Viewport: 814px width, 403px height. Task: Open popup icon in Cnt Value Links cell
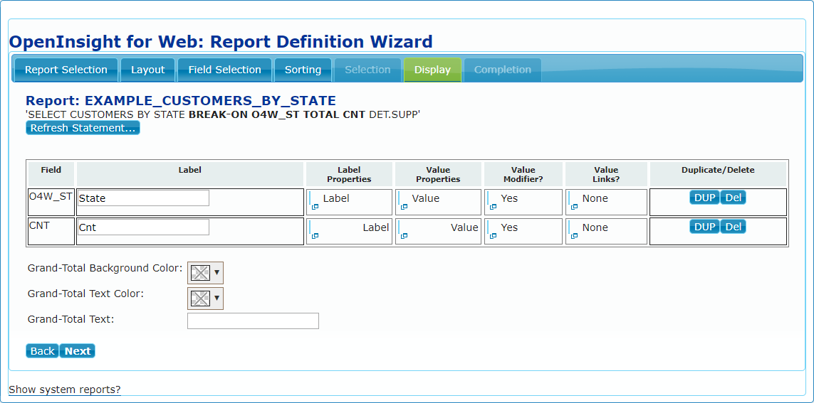(x=574, y=236)
